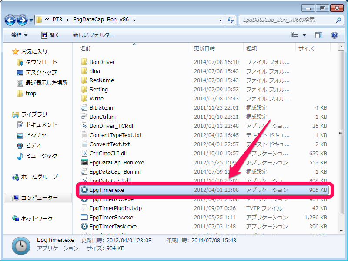Refresh the folder view
The height and width of the screenshot is (261, 348).
[231, 20]
